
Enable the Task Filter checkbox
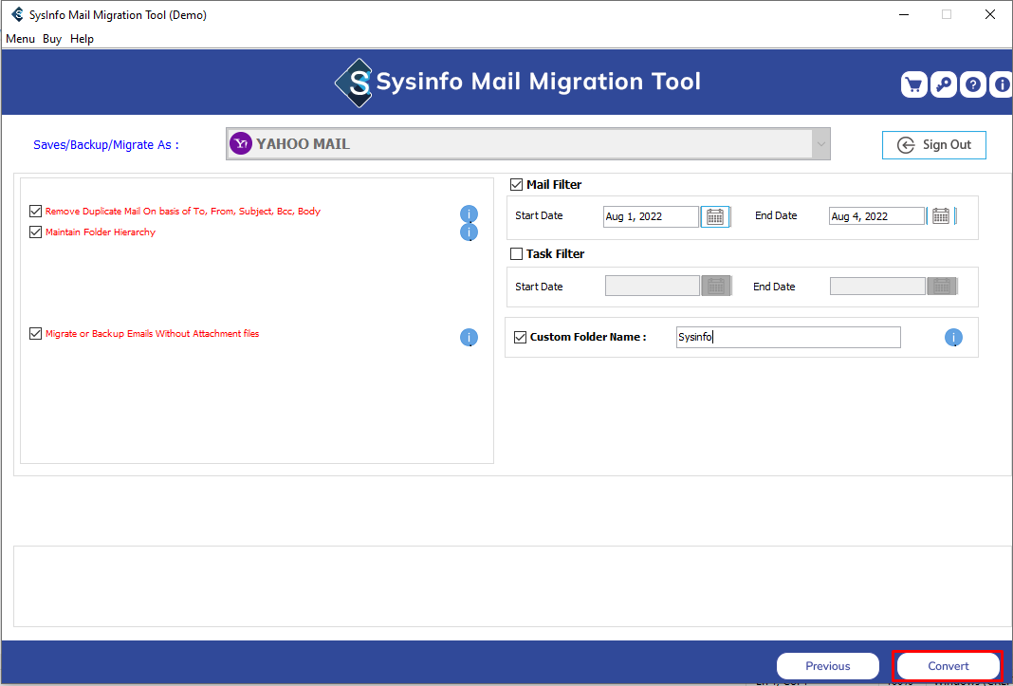(x=517, y=254)
